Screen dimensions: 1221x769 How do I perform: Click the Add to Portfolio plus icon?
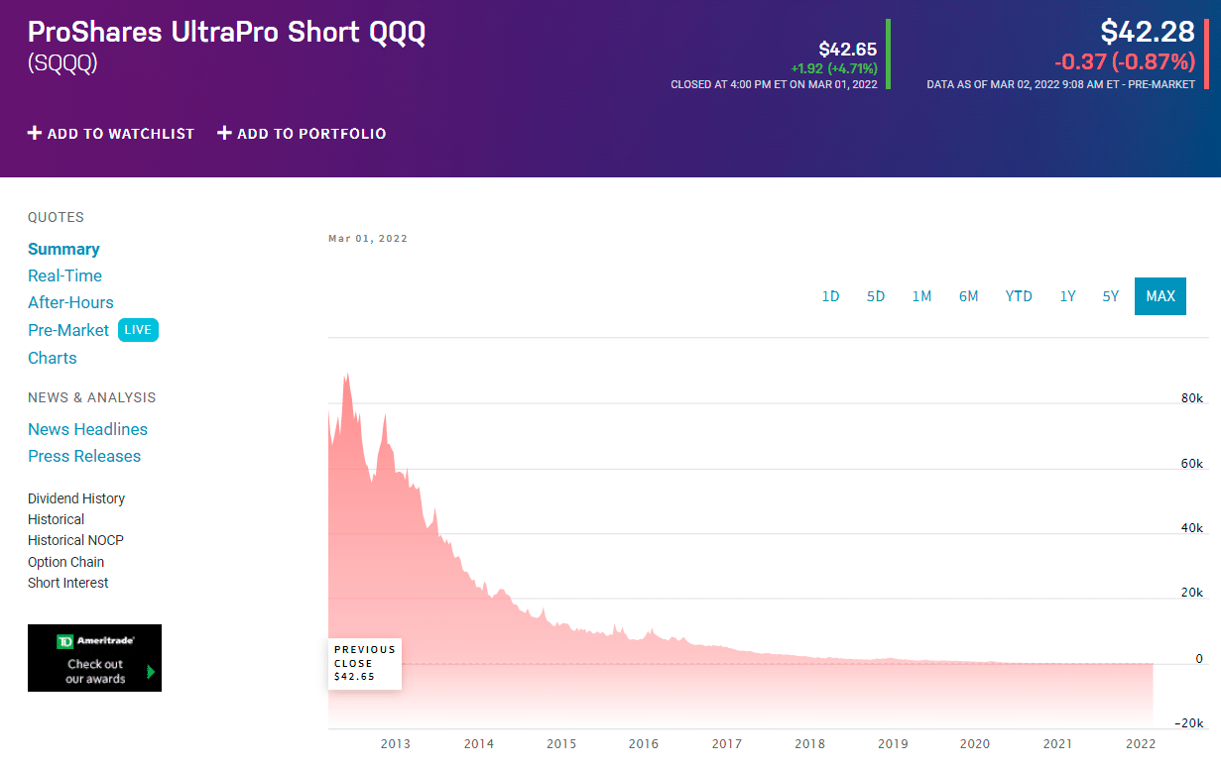point(224,133)
